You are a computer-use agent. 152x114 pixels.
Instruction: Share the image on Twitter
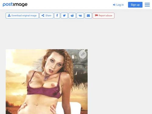pyautogui.click(x=64, y=16)
